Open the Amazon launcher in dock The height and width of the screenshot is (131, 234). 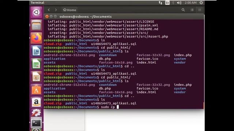(x=36, y=102)
